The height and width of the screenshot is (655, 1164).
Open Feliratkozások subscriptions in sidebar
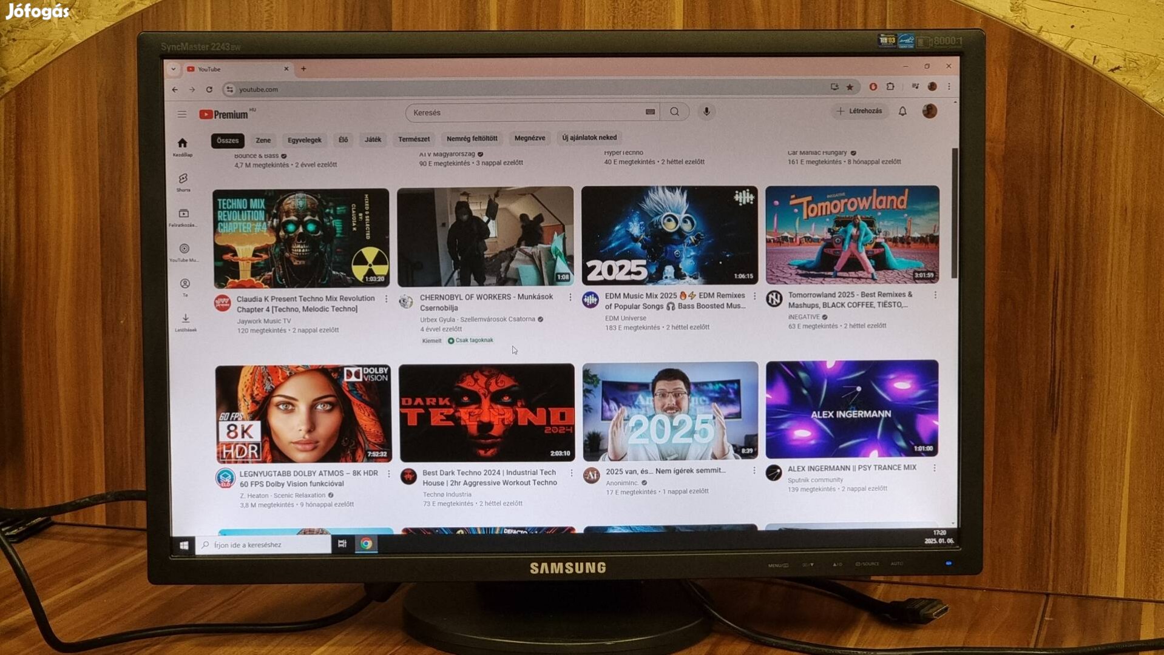click(183, 217)
